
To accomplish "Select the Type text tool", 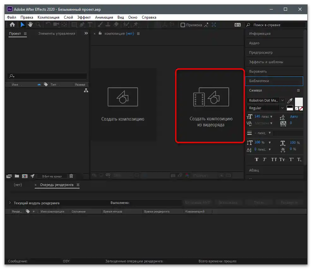I will (x=90, y=25).
